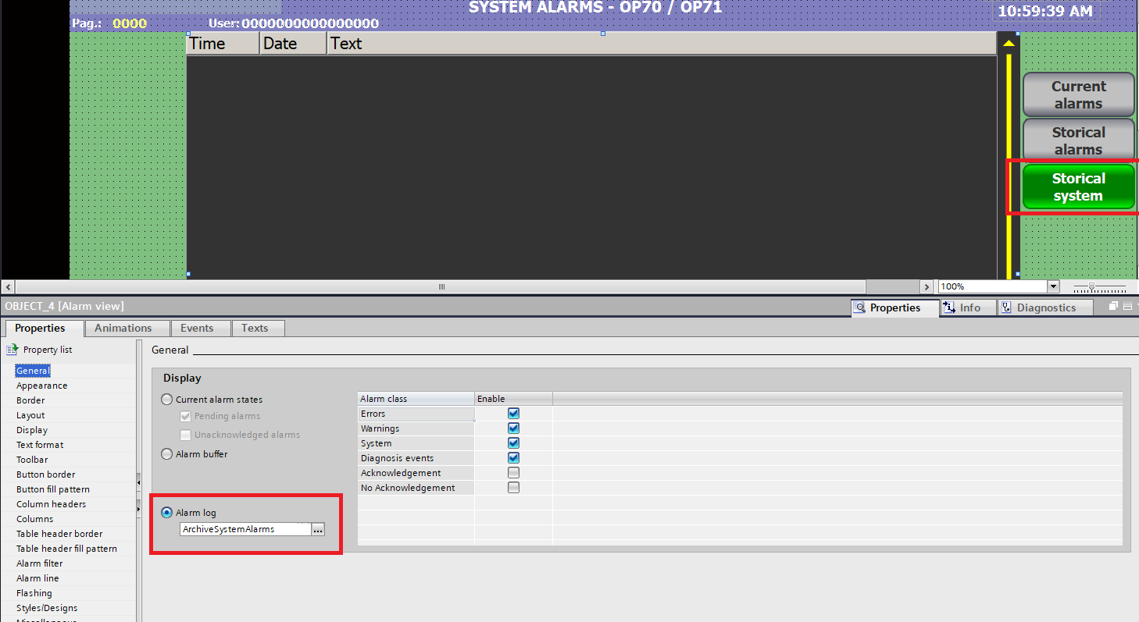Click the Alarm class column header
Viewport: 1139px width, 622px height.
click(x=416, y=399)
